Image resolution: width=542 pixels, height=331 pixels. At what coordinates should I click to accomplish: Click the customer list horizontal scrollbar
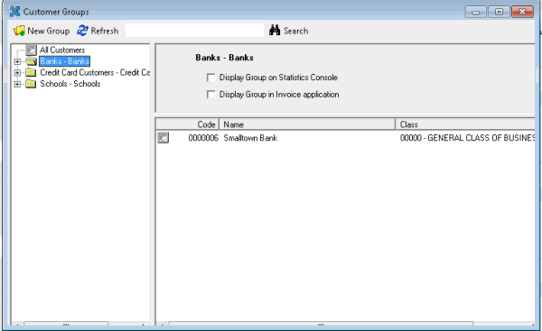click(321, 324)
